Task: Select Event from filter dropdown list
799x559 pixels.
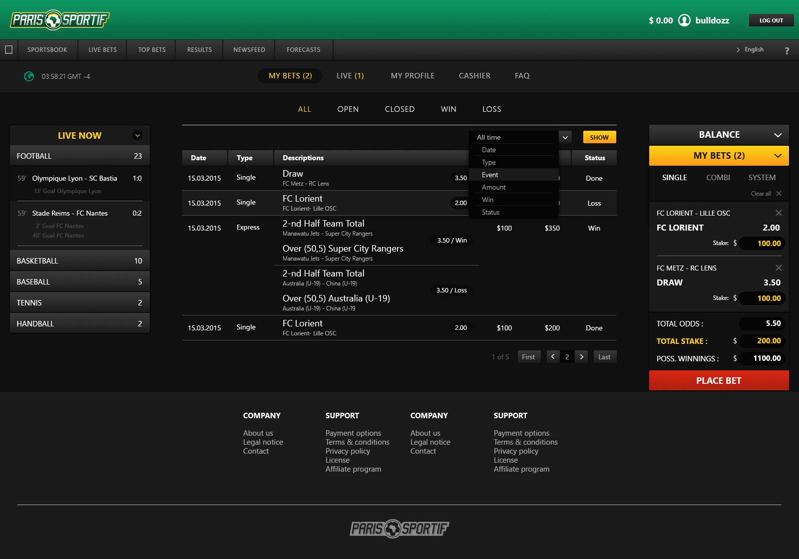Action: [x=490, y=175]
